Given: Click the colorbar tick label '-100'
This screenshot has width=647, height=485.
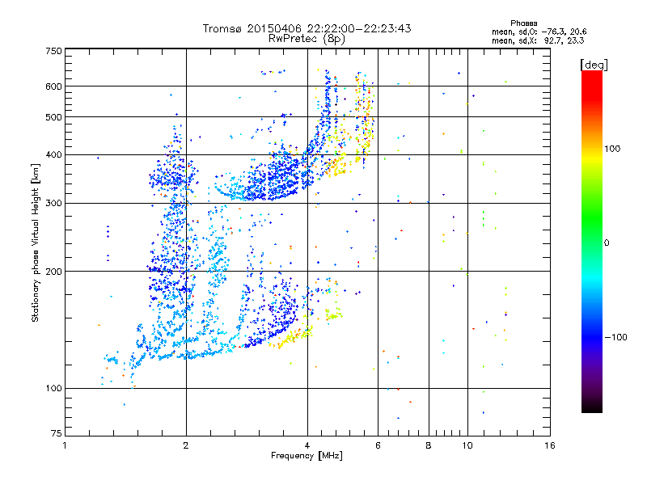Looking at the screenshot, I should (x=616, y=337).
